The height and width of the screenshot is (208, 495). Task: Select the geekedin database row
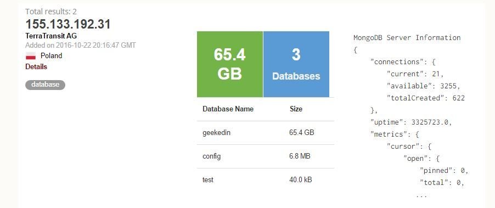pos(266,133)
